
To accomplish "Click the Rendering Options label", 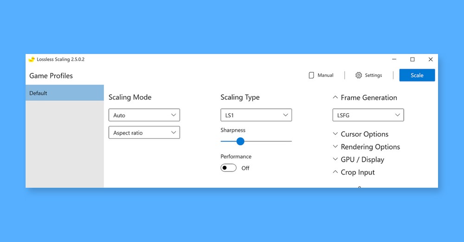I will coord(370,147).
